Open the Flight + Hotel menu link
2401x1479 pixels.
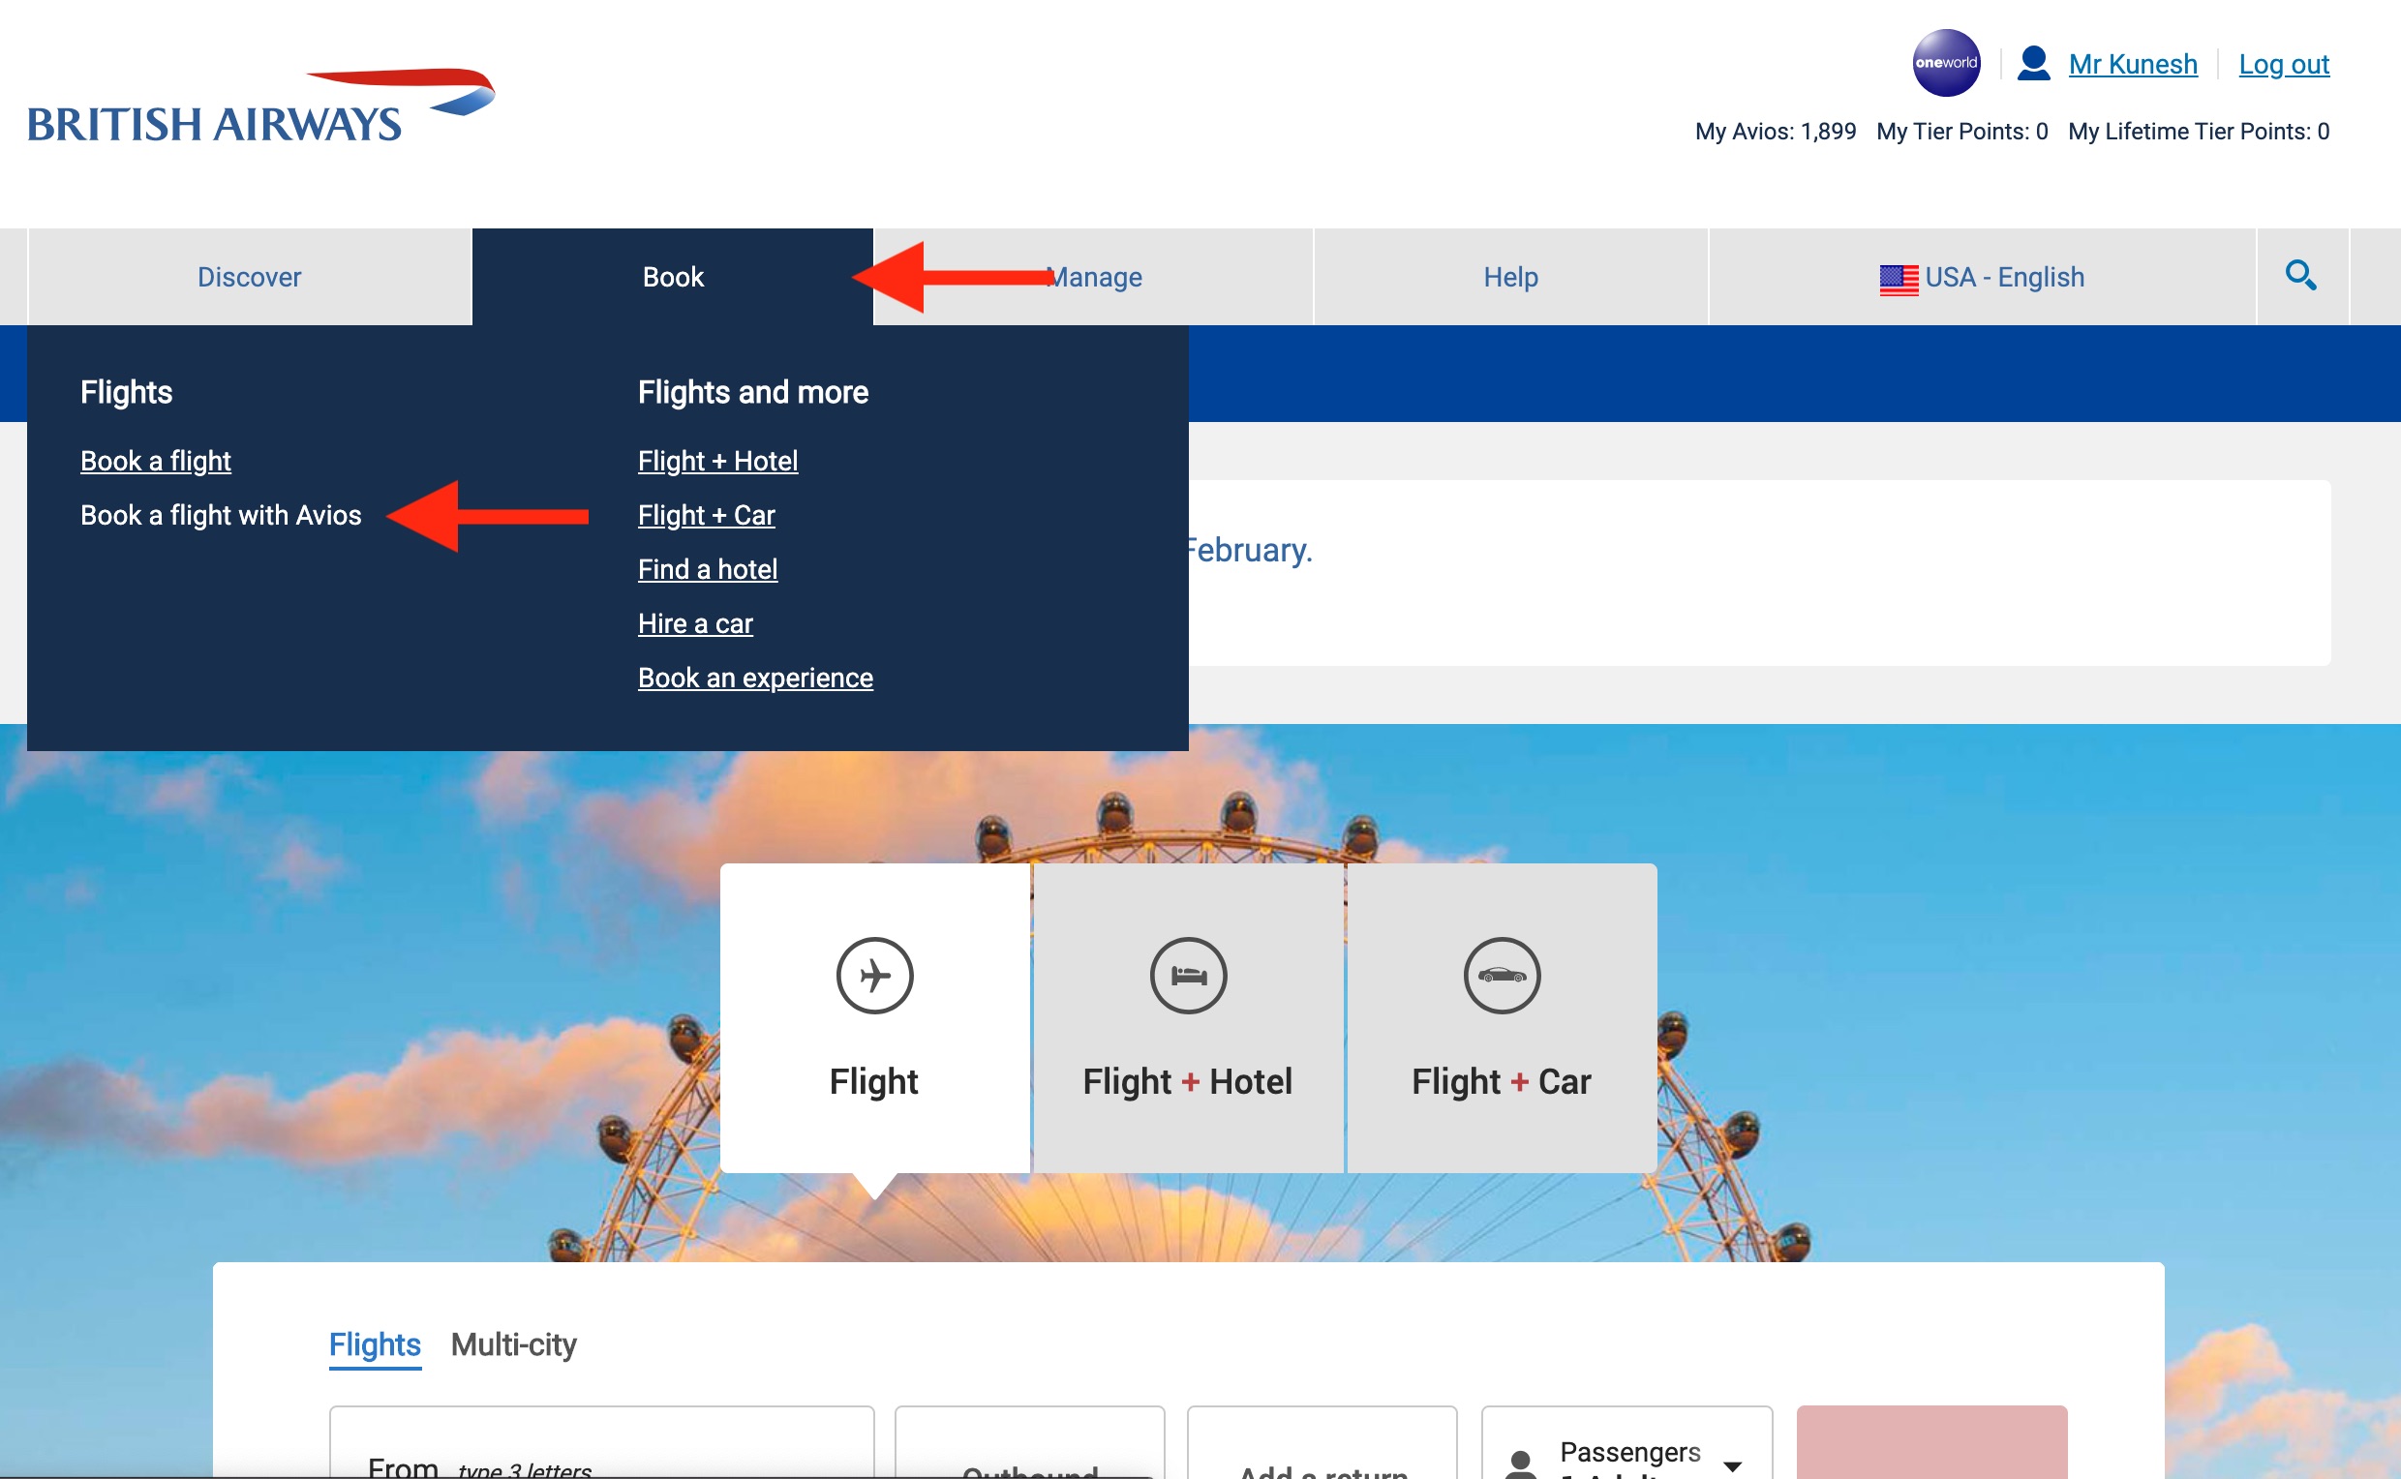(x=718, y=461)
